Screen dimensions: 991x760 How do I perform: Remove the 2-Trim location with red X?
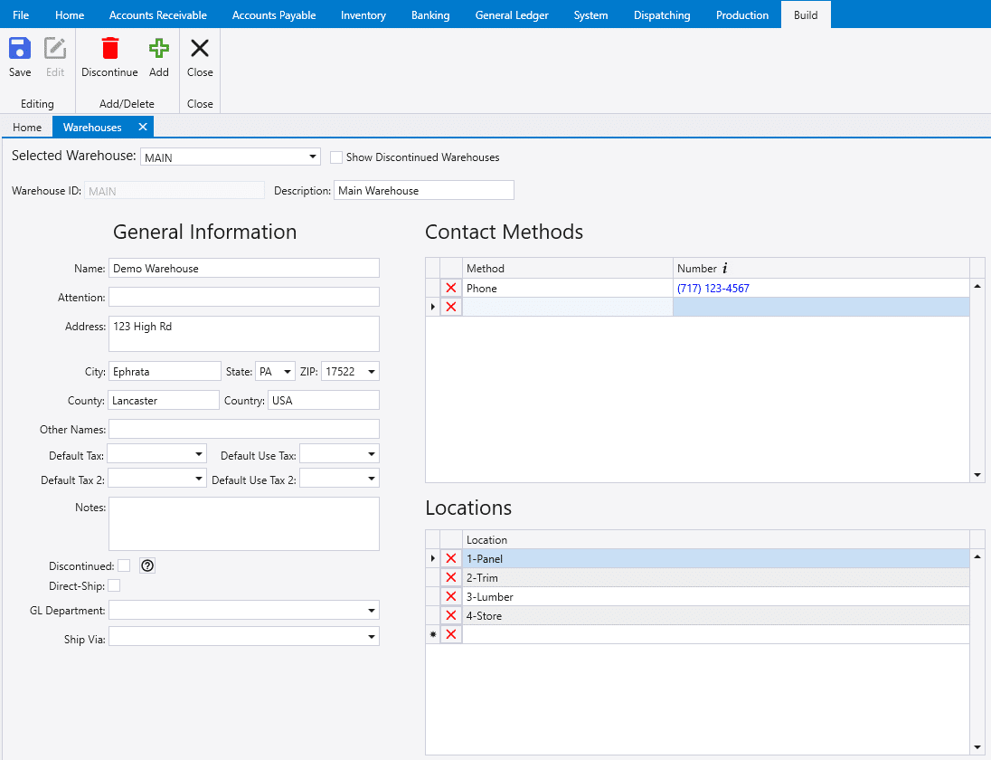(451, 578)
